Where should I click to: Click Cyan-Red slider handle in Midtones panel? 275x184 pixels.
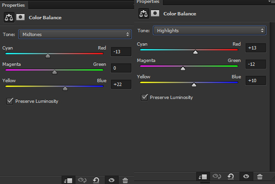[48, 56]
